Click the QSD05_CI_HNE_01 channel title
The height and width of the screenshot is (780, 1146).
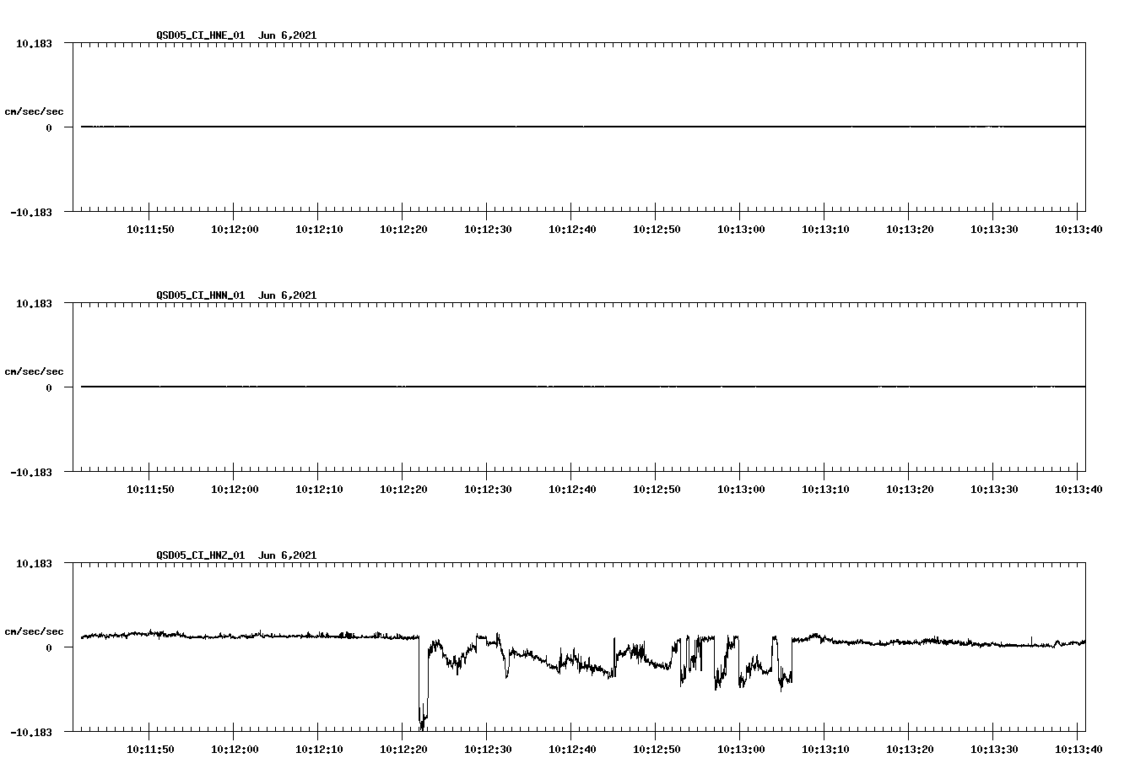(201, 35)
